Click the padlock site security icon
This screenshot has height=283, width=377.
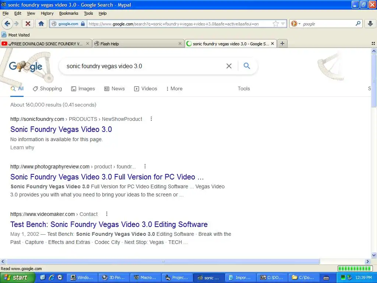(x=83, y=24)
